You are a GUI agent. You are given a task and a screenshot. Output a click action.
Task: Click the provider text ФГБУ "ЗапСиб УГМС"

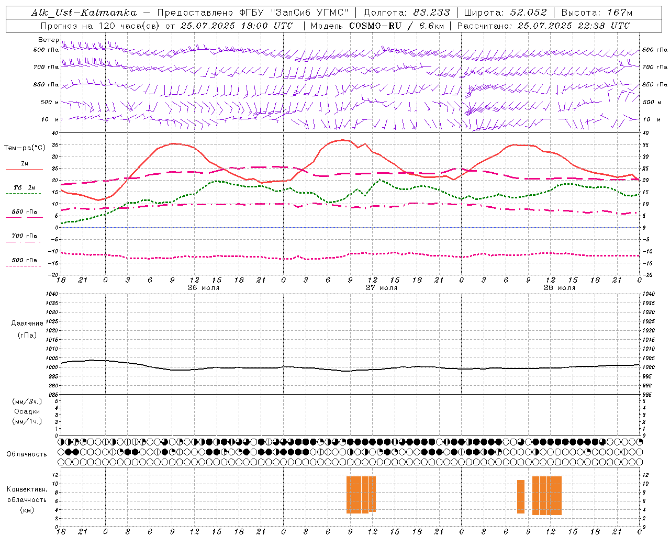click(294, 13)
